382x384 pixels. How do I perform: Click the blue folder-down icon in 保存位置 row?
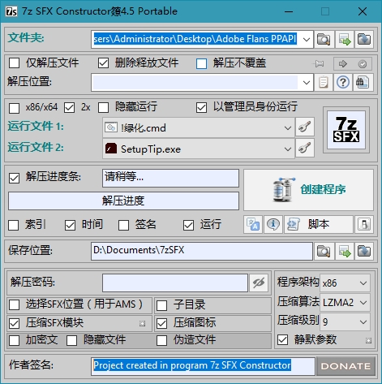364,252
